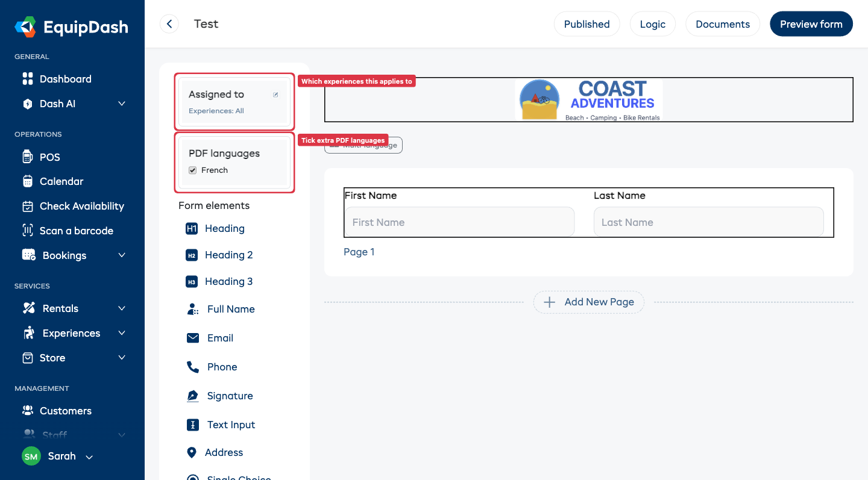Click the H2 Heading 2 element icon
Screen dimensions: 868x480
click(192, 255)
